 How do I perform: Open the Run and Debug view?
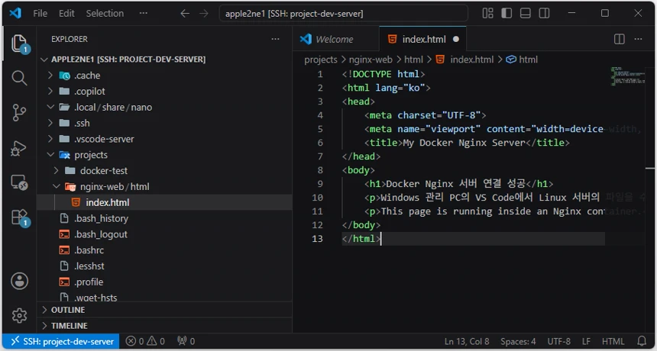point(19,148)
